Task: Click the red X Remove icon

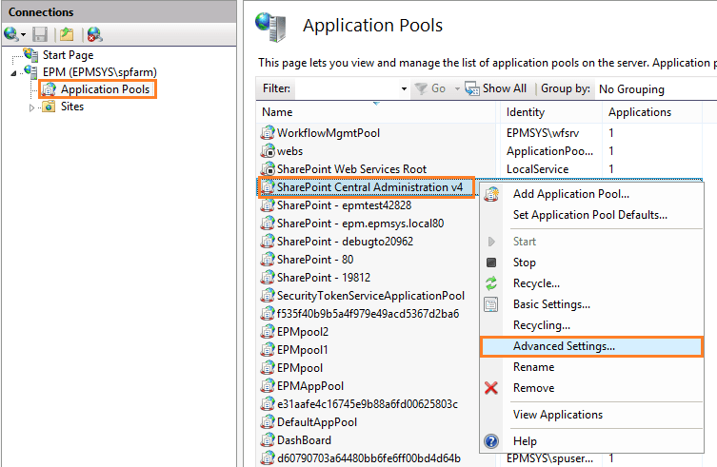Action: pos(491,388)
